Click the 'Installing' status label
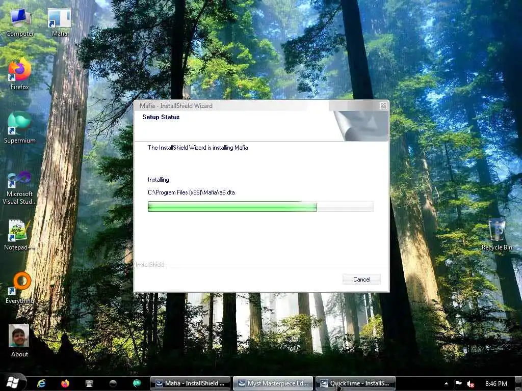The width and height of the screenshot is (522, 391). pos(159,180)
